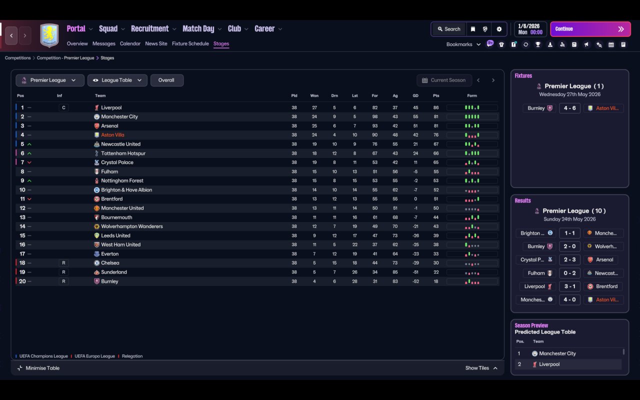
Task: Click the star search bookmark icon
Action: [599, 44]
